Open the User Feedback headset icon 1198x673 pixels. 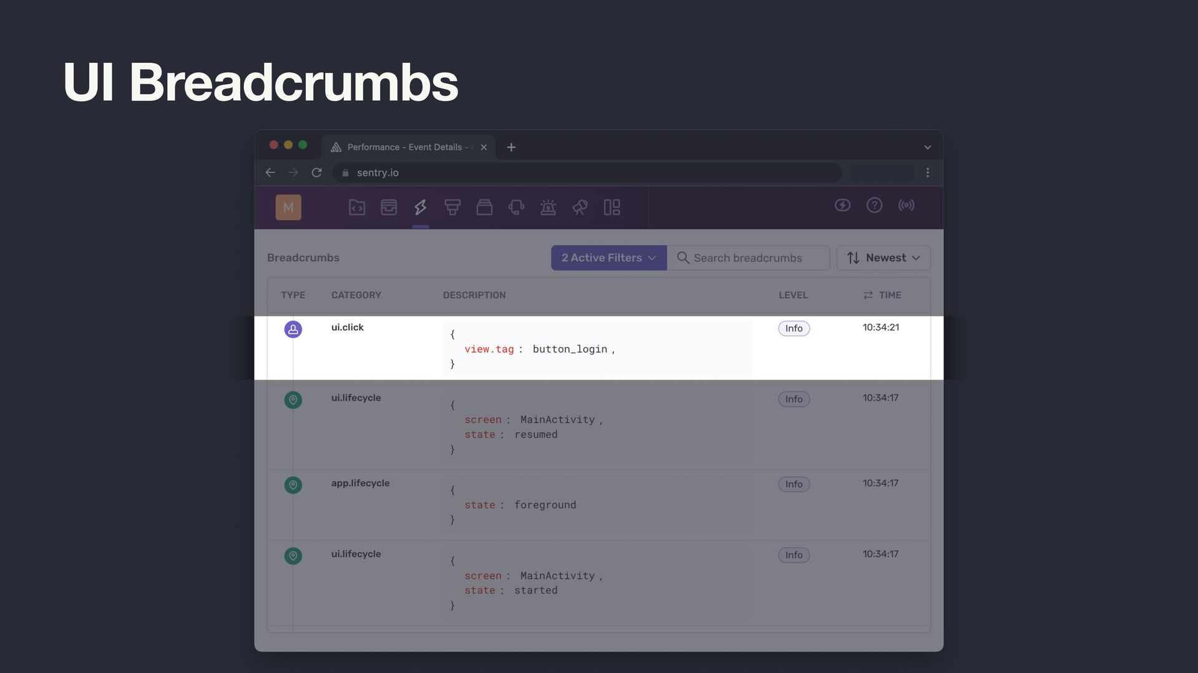click(516, 207)
